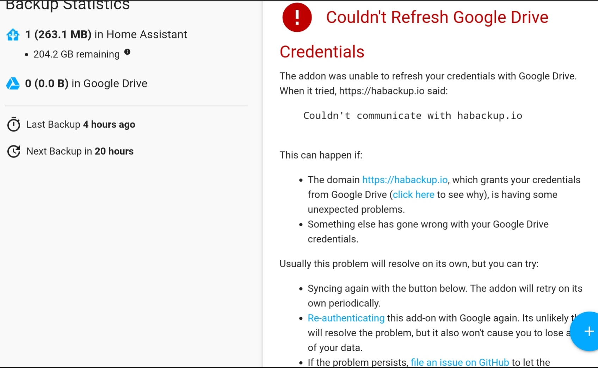Click the '1 (263.1 MB) in Home Assistant' entry
Viewport: 598px width, 368px height.
coord(106,35)
